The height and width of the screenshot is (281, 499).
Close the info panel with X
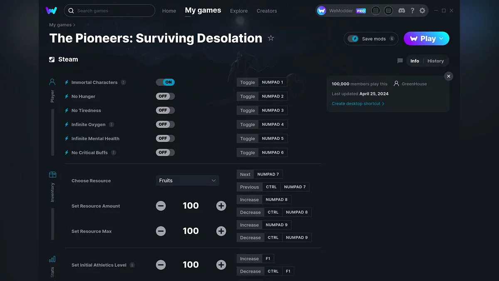(x=448, y=76)
